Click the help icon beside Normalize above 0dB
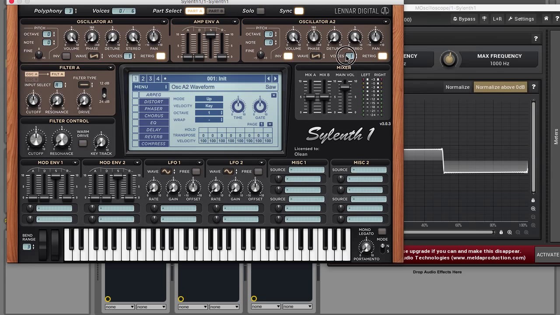The image size is (560, 315). (x=534, y=87)
